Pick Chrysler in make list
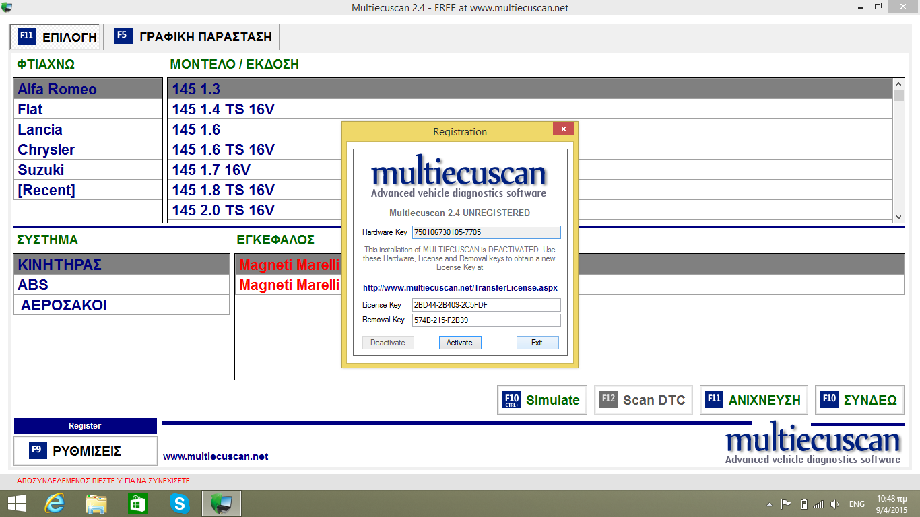This screenshot has height=517, width=920. 88,149
